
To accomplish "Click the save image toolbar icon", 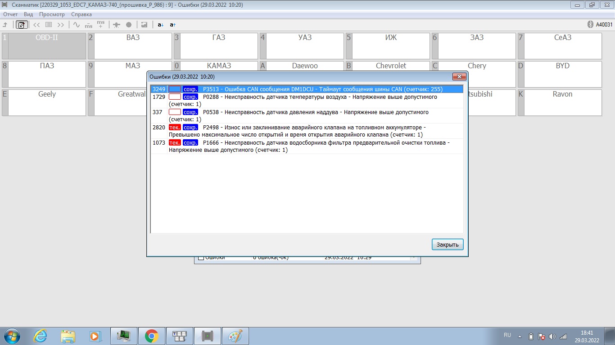I will (x=144, y=25).
